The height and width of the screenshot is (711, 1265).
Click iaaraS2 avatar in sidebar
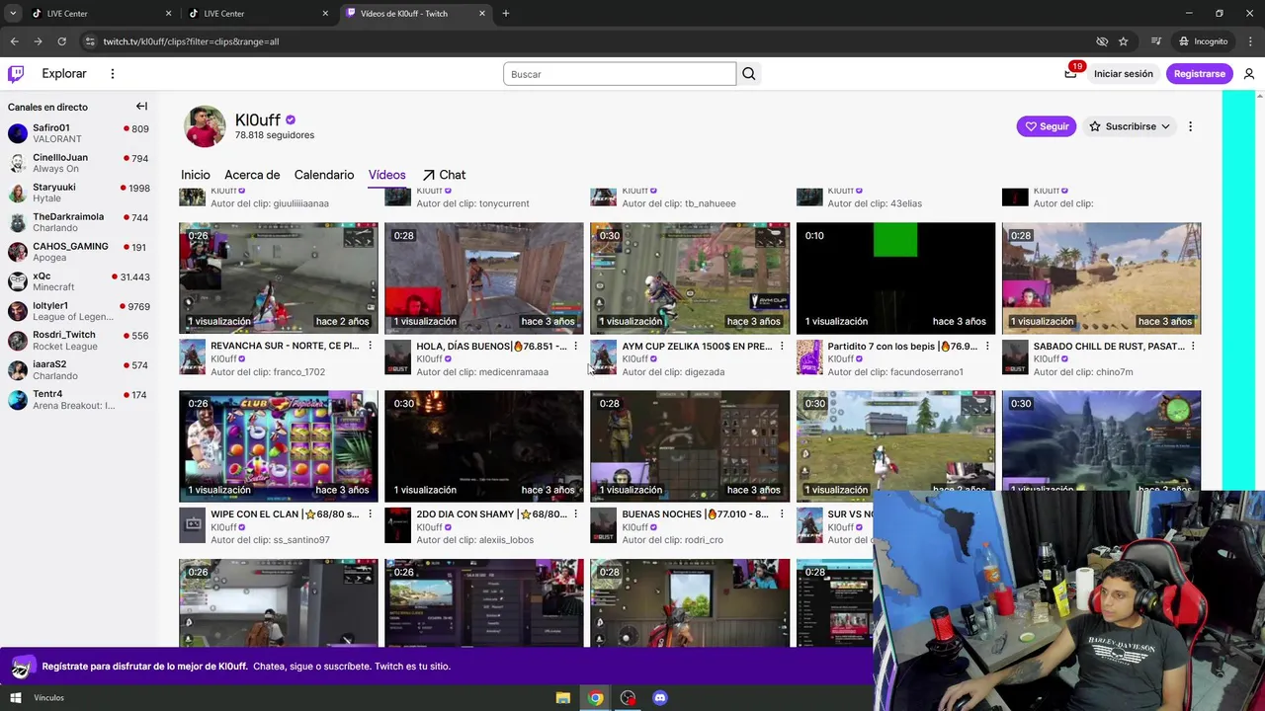[x=18, y=370]
